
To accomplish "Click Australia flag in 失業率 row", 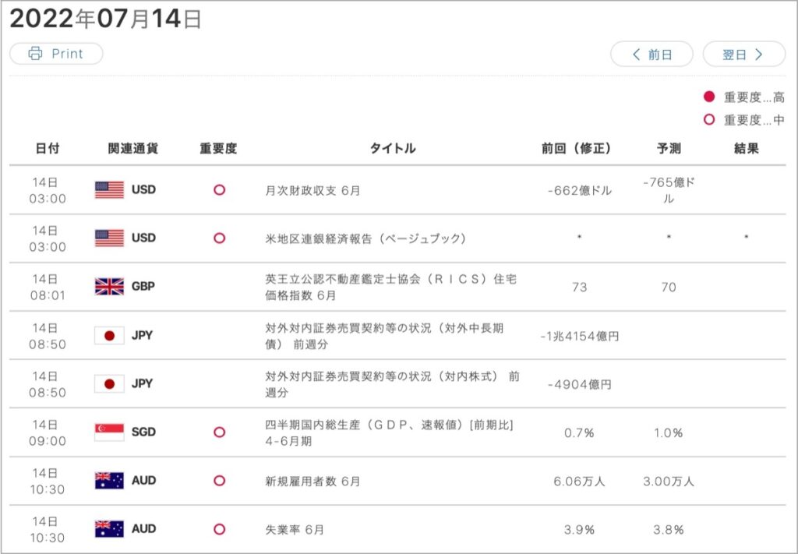I will [x=109, y=528].
